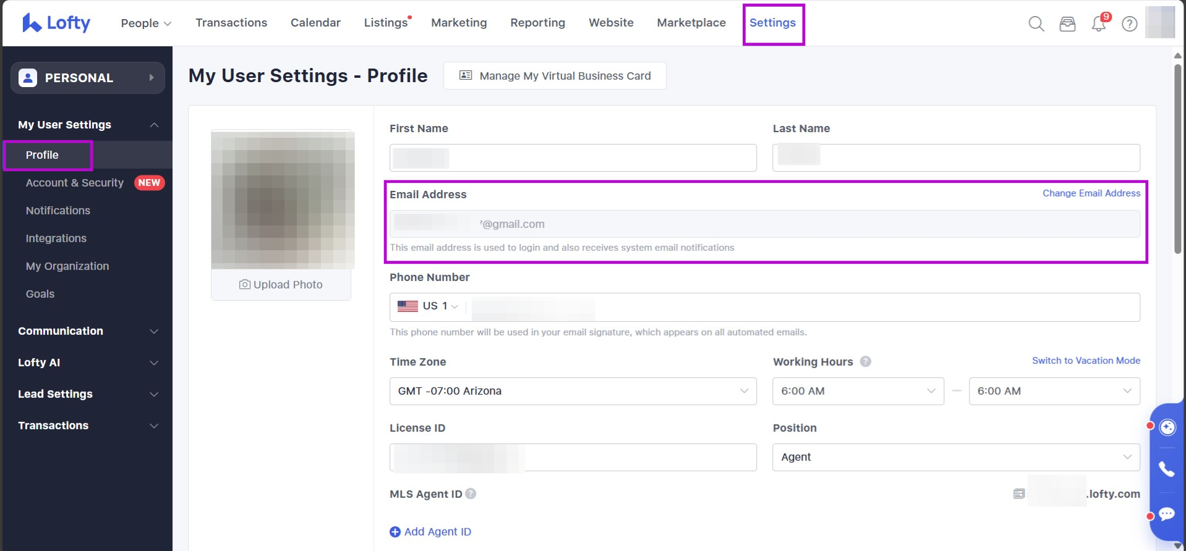Select Account & Security in sidebar
Screen dimensions: 1186x551
(75, 183)
